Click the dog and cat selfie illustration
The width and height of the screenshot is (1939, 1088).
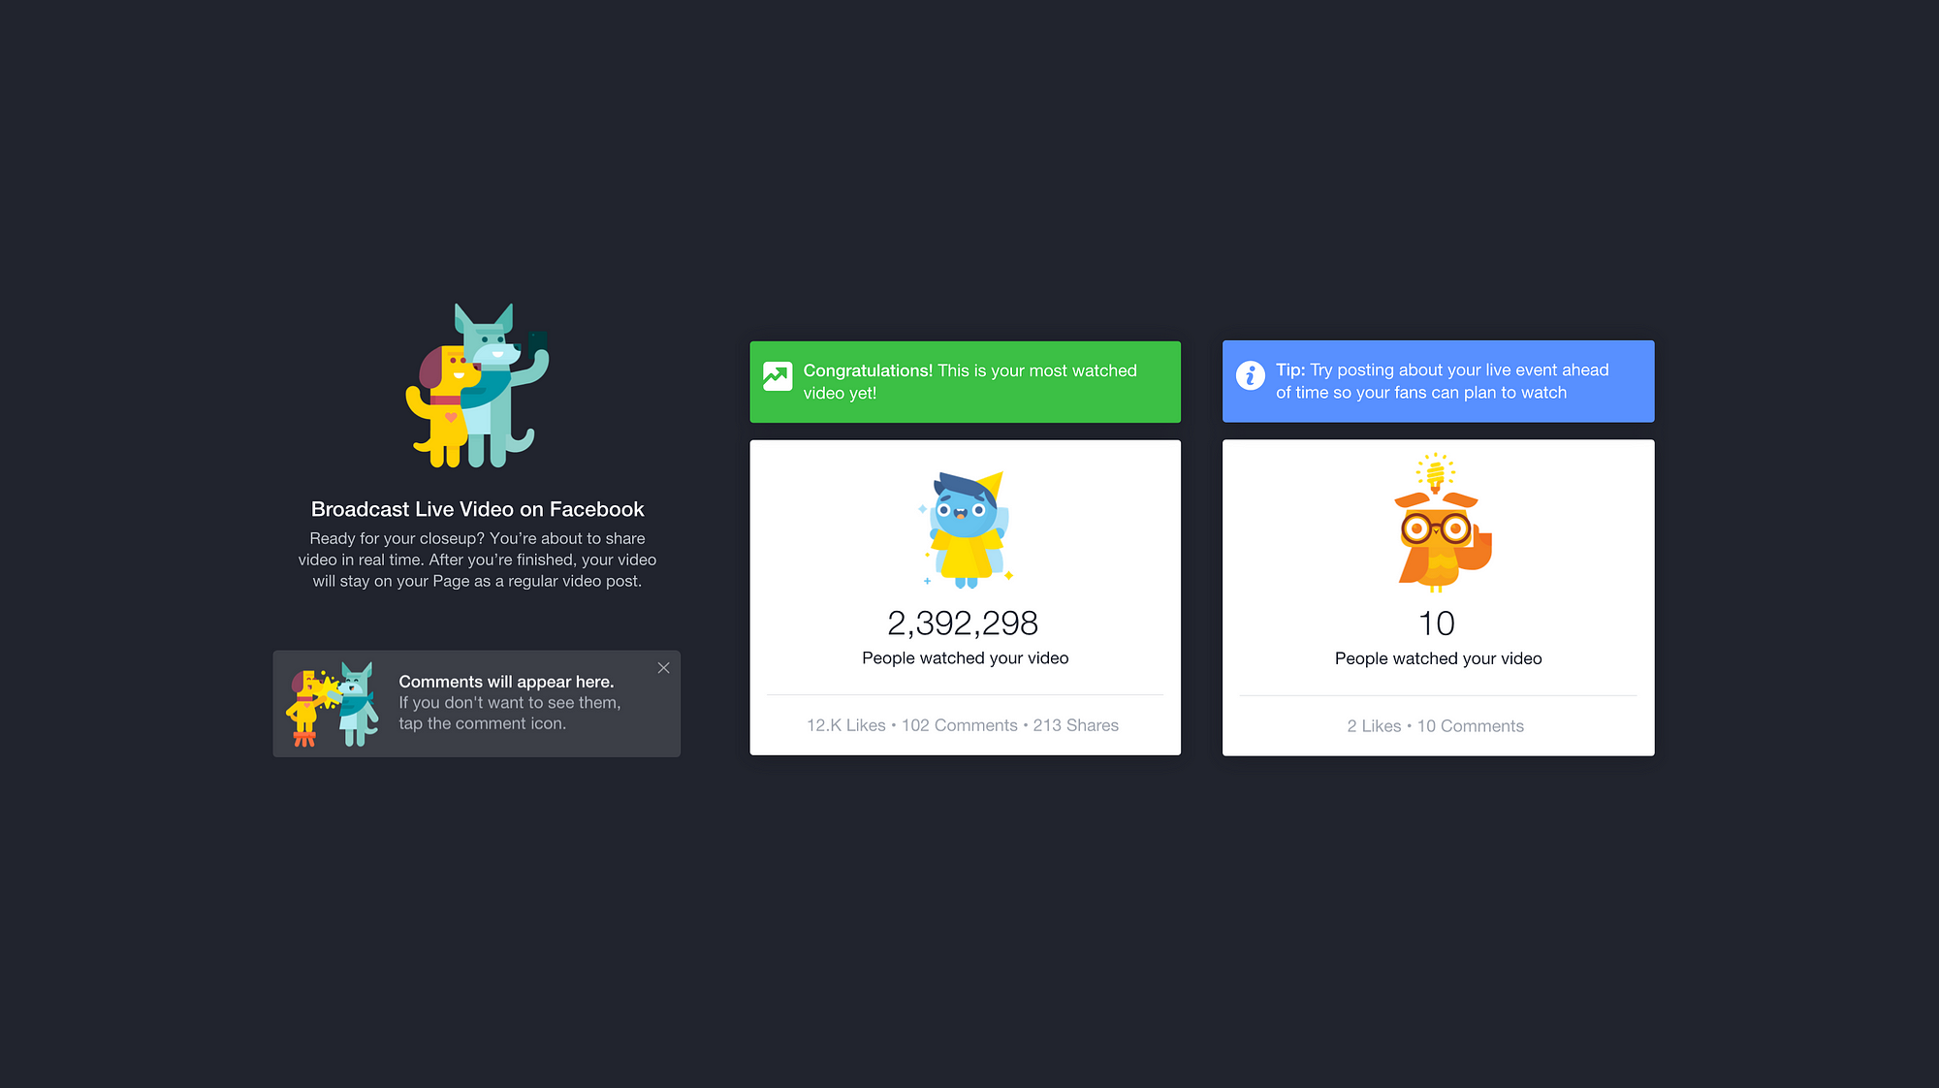477,385
